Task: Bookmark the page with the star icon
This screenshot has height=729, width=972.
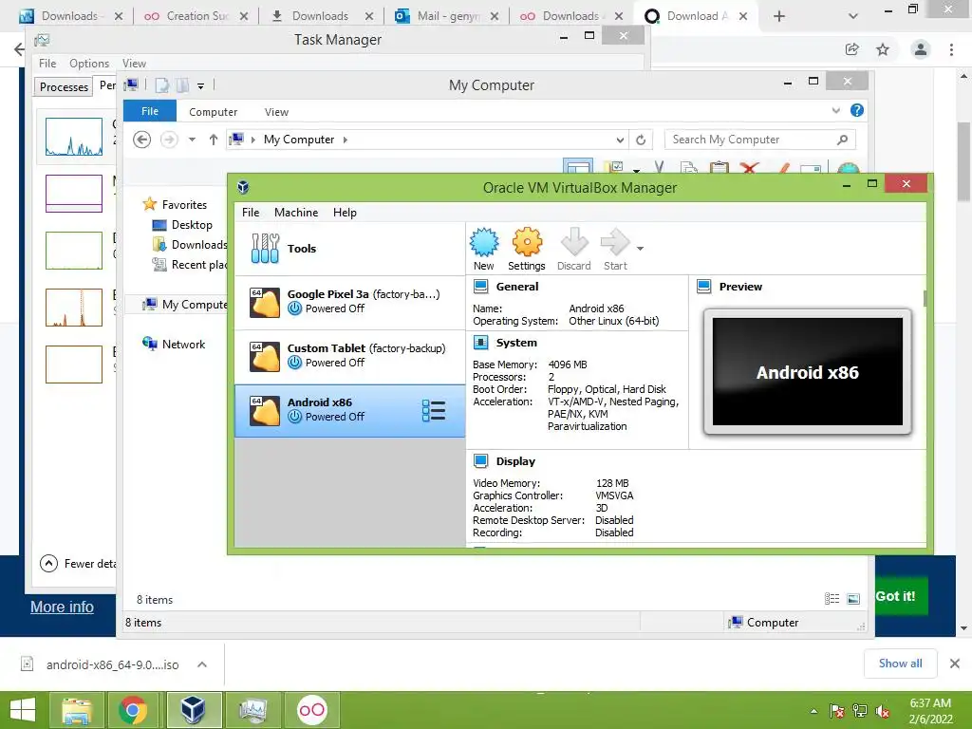Action: (883, 49)
